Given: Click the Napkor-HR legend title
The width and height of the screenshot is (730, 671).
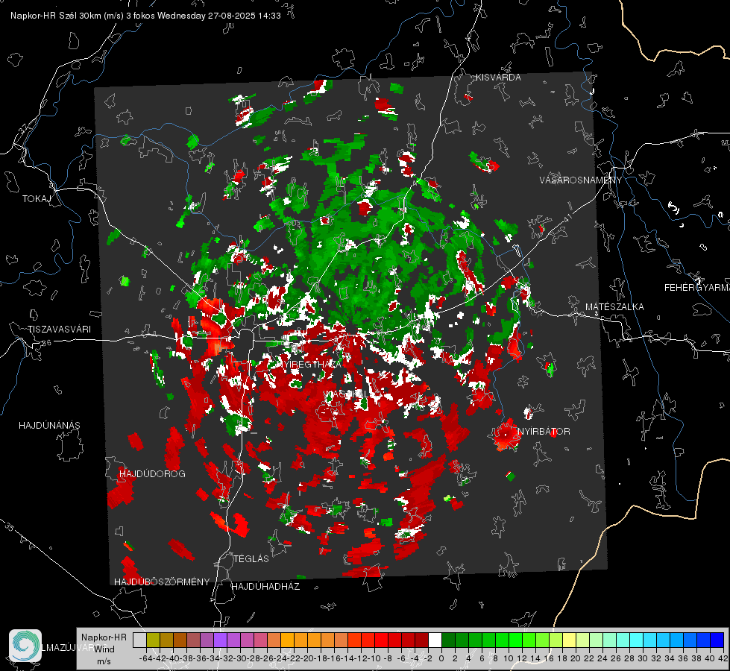Looking at the screenshot, I should [x=104, y=637].
